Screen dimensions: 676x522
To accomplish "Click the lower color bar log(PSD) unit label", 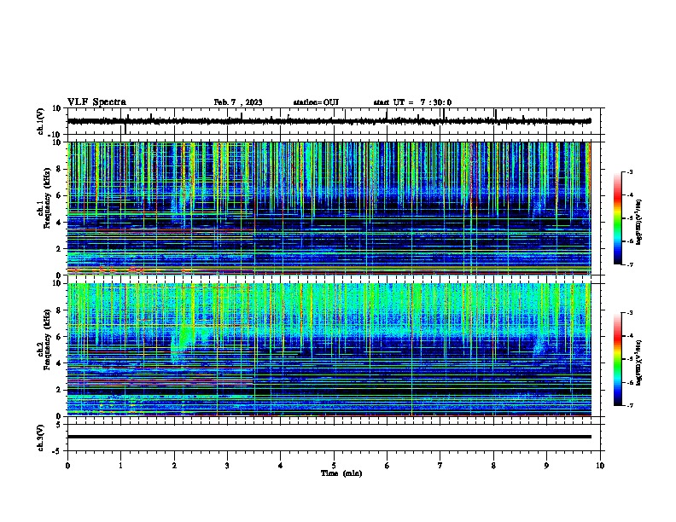I will pos(638,362).
